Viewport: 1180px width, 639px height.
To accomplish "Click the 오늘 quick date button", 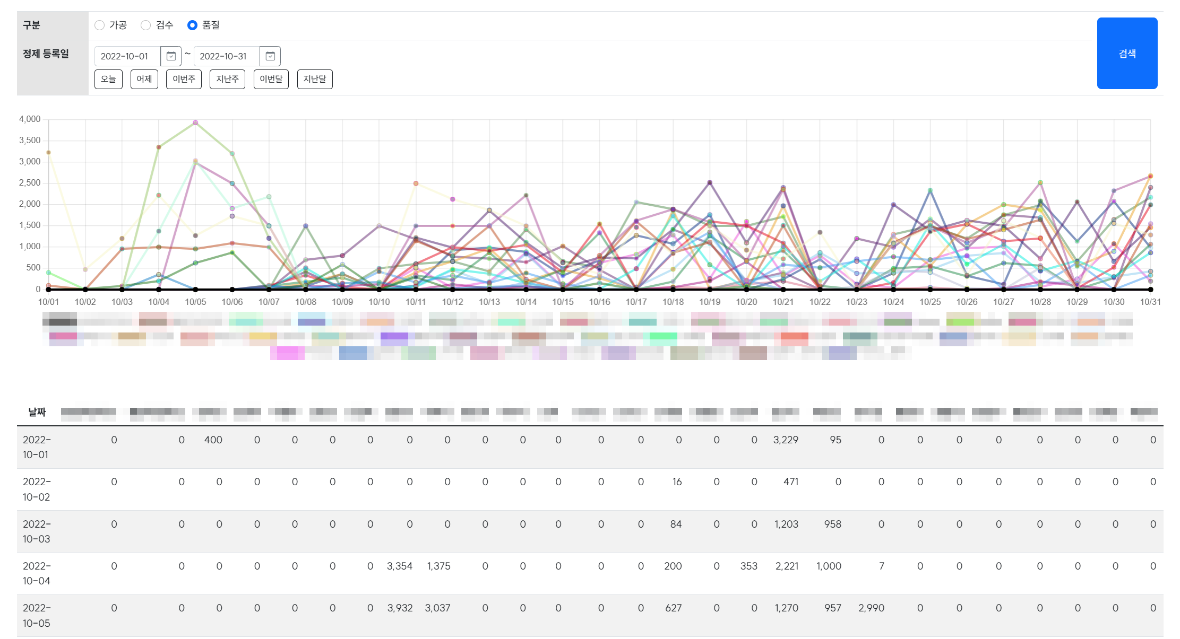I will click(108, 79).
